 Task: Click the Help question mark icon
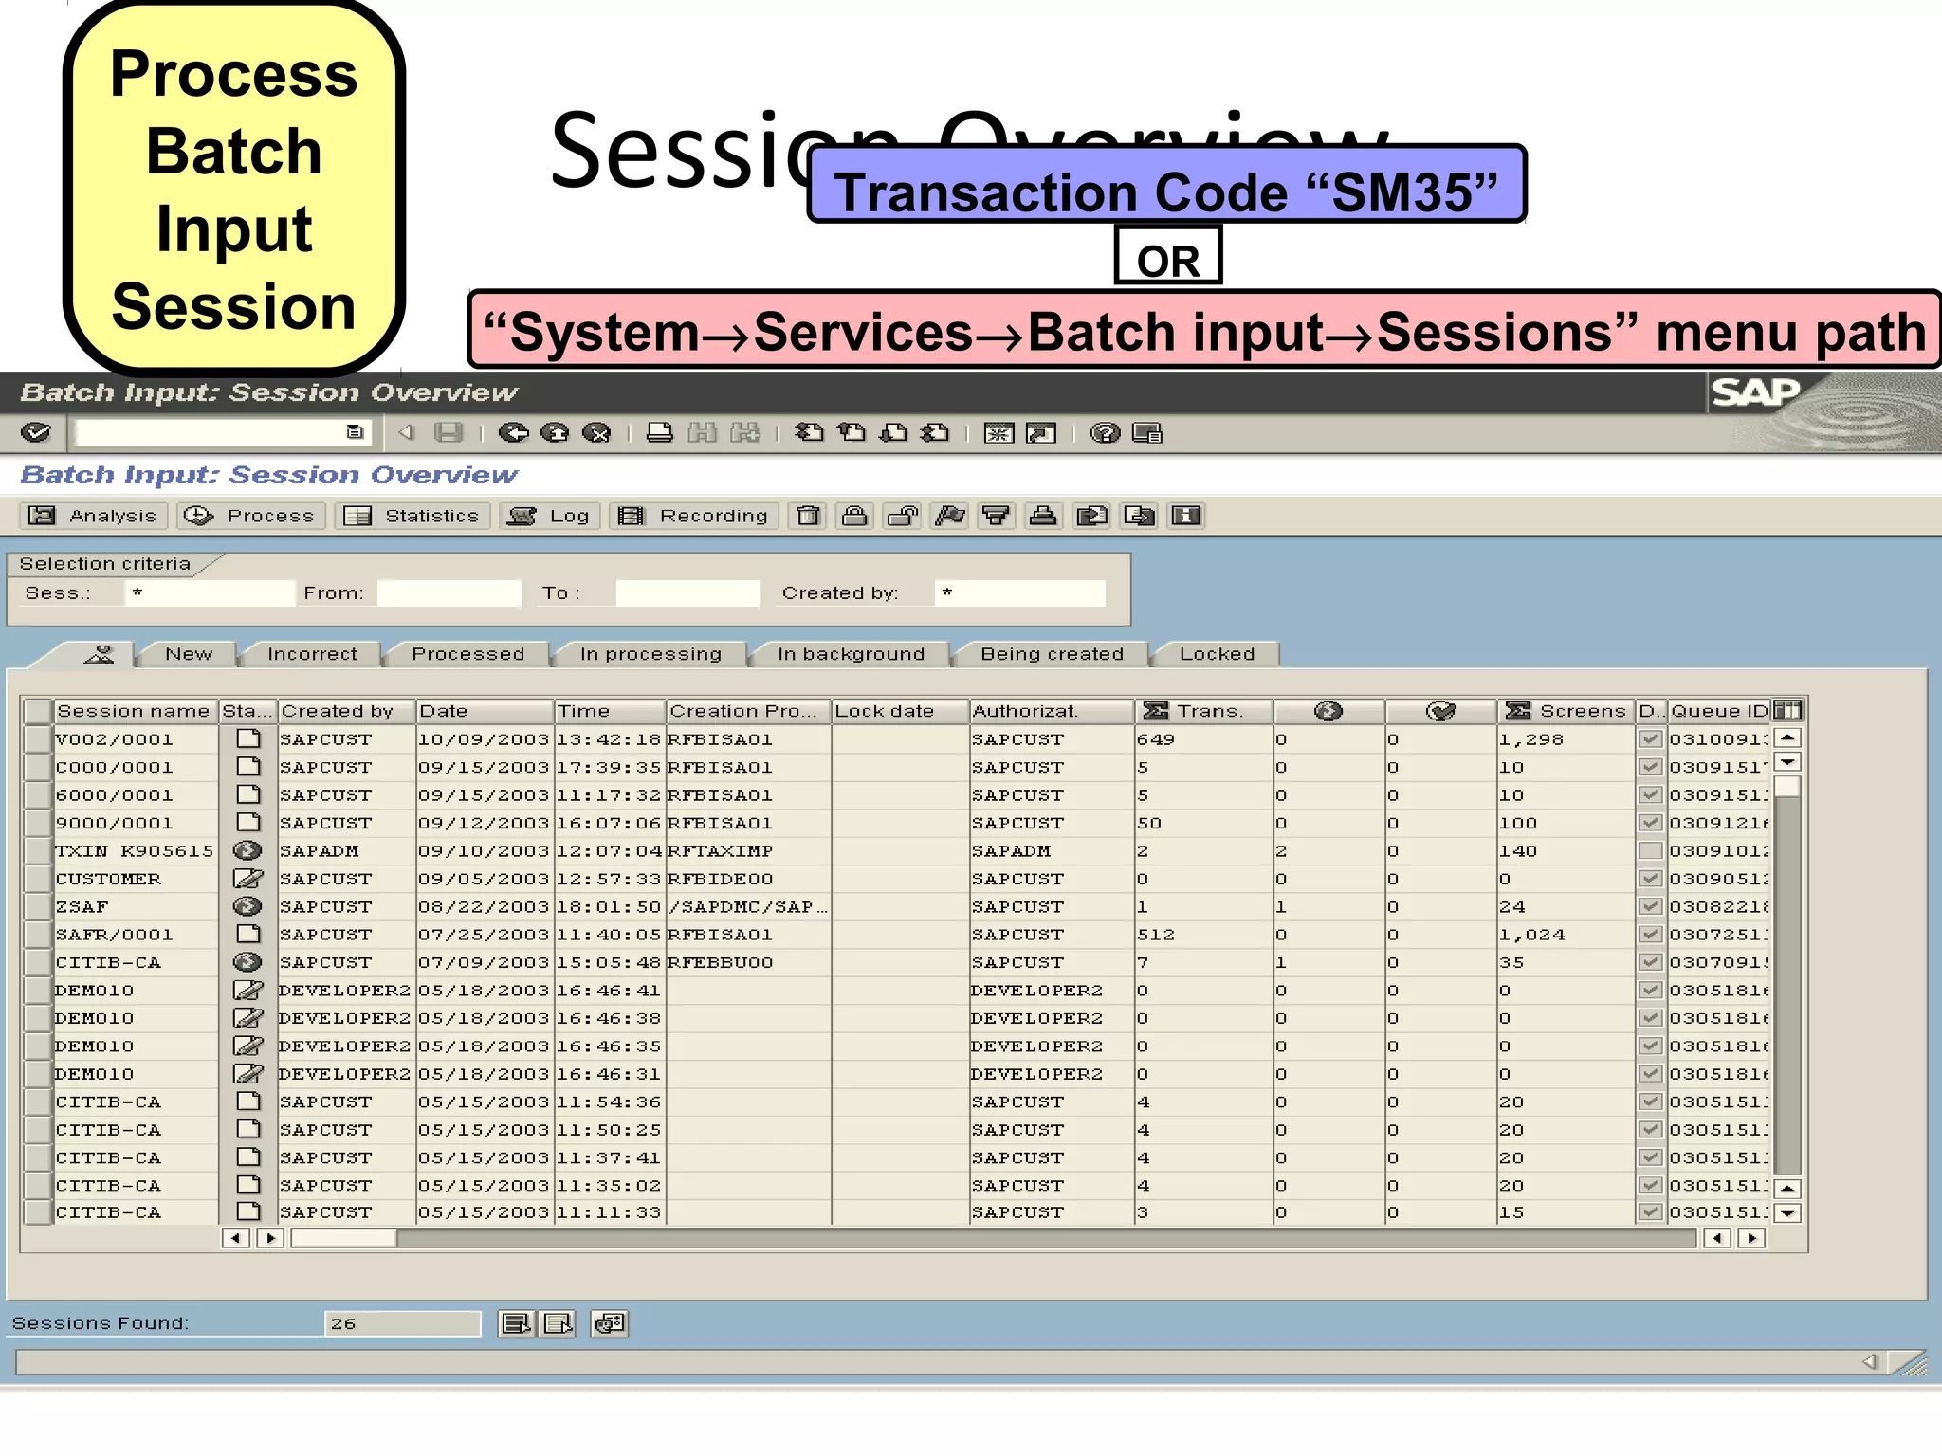point(1105,433)
